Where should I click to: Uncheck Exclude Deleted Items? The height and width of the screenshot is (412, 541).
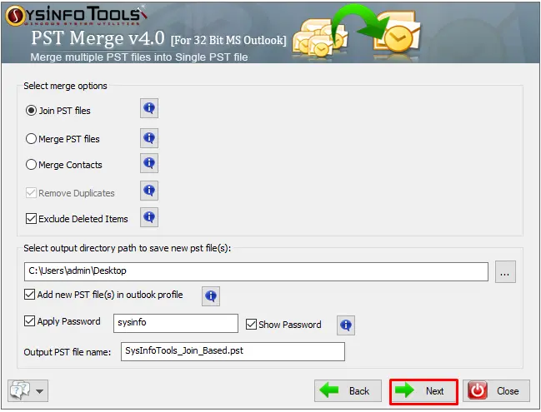click(31, 218)
